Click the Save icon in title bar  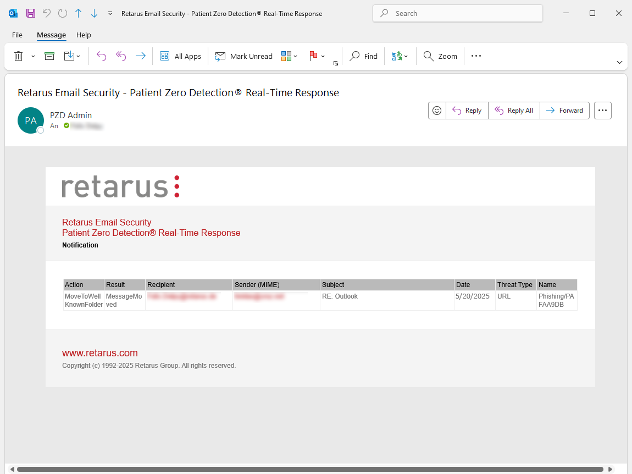pyautogui.click(x=30, y=13)
